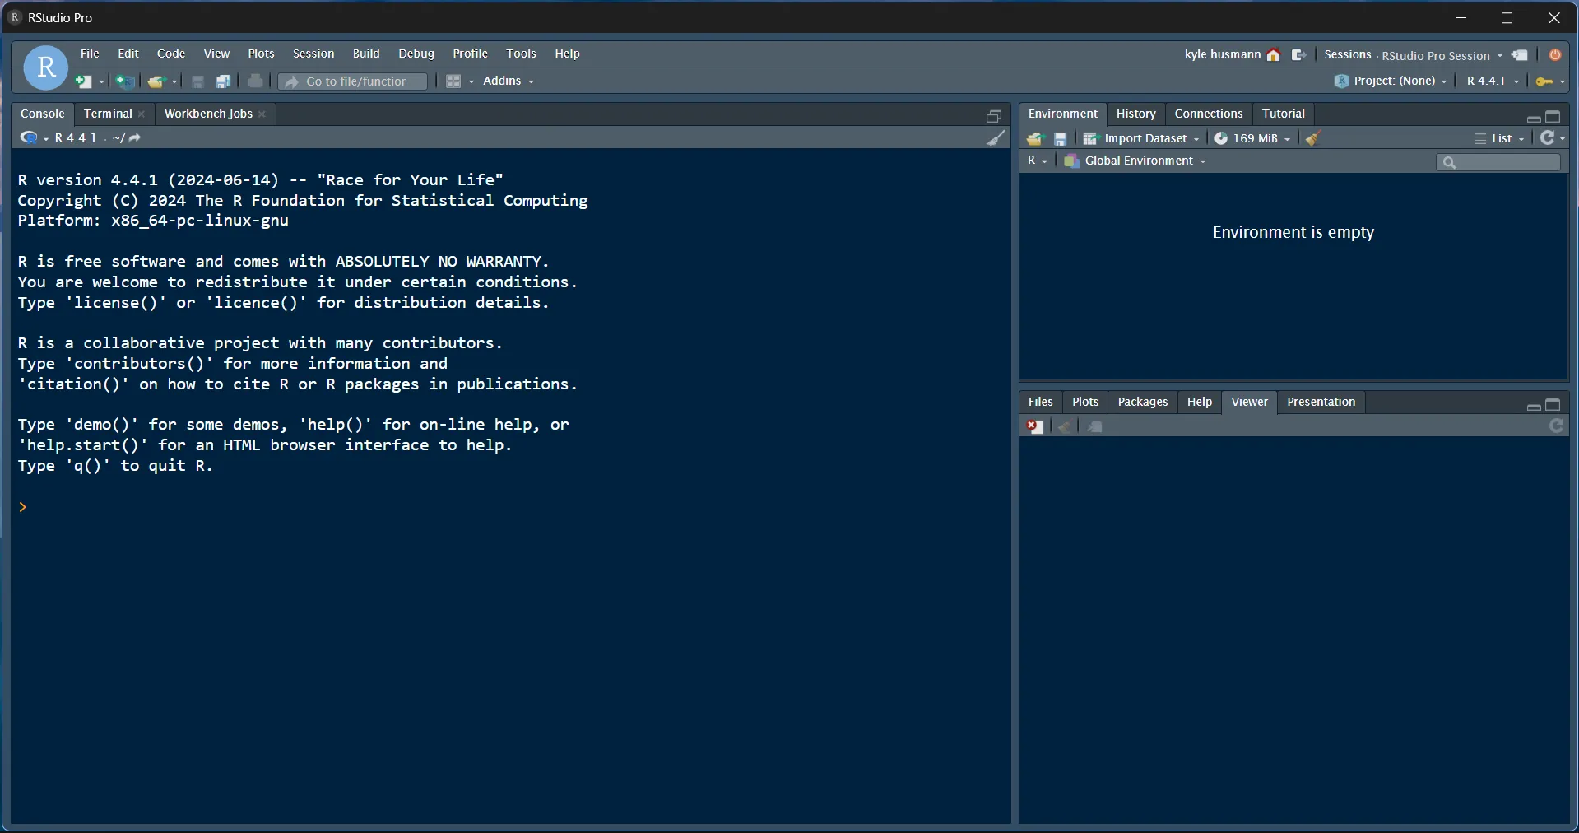The width and height of the screenshot is (1579, 833).
Task: Click the Save current document icon
Action: (197, 81)
